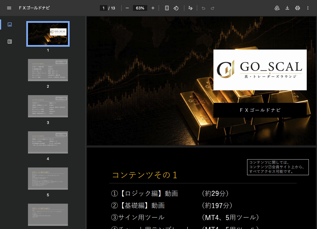Viewport: 317px width, 229px height.
Task: Click the (約29分) duration text
Action: pyautogui.click(x=215, y=193)
